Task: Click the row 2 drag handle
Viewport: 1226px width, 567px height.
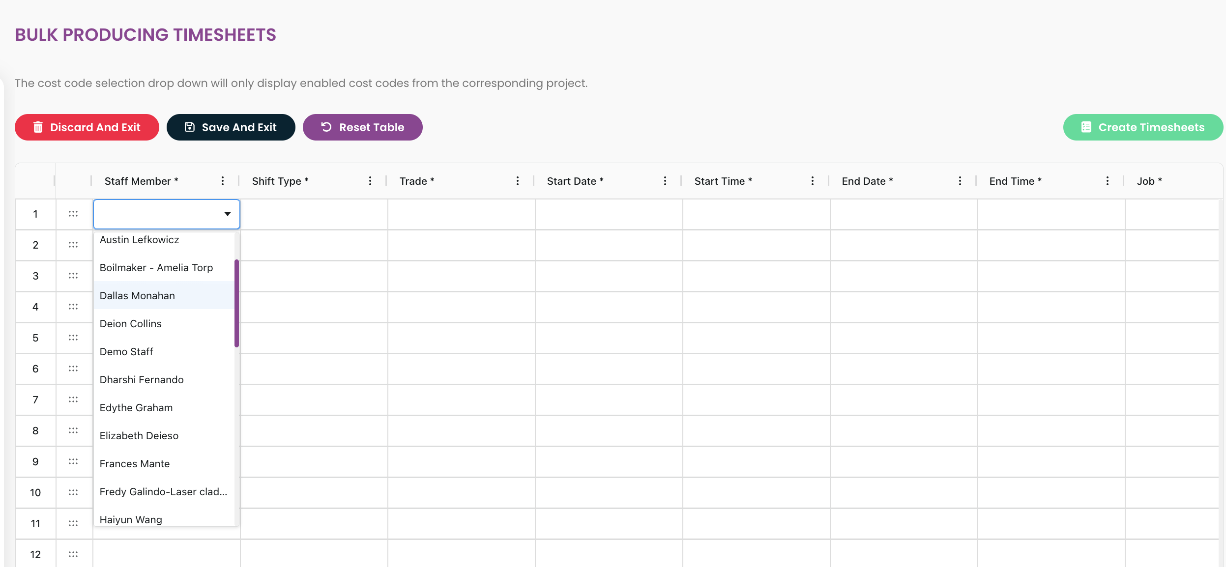Action: coord(73,245)
